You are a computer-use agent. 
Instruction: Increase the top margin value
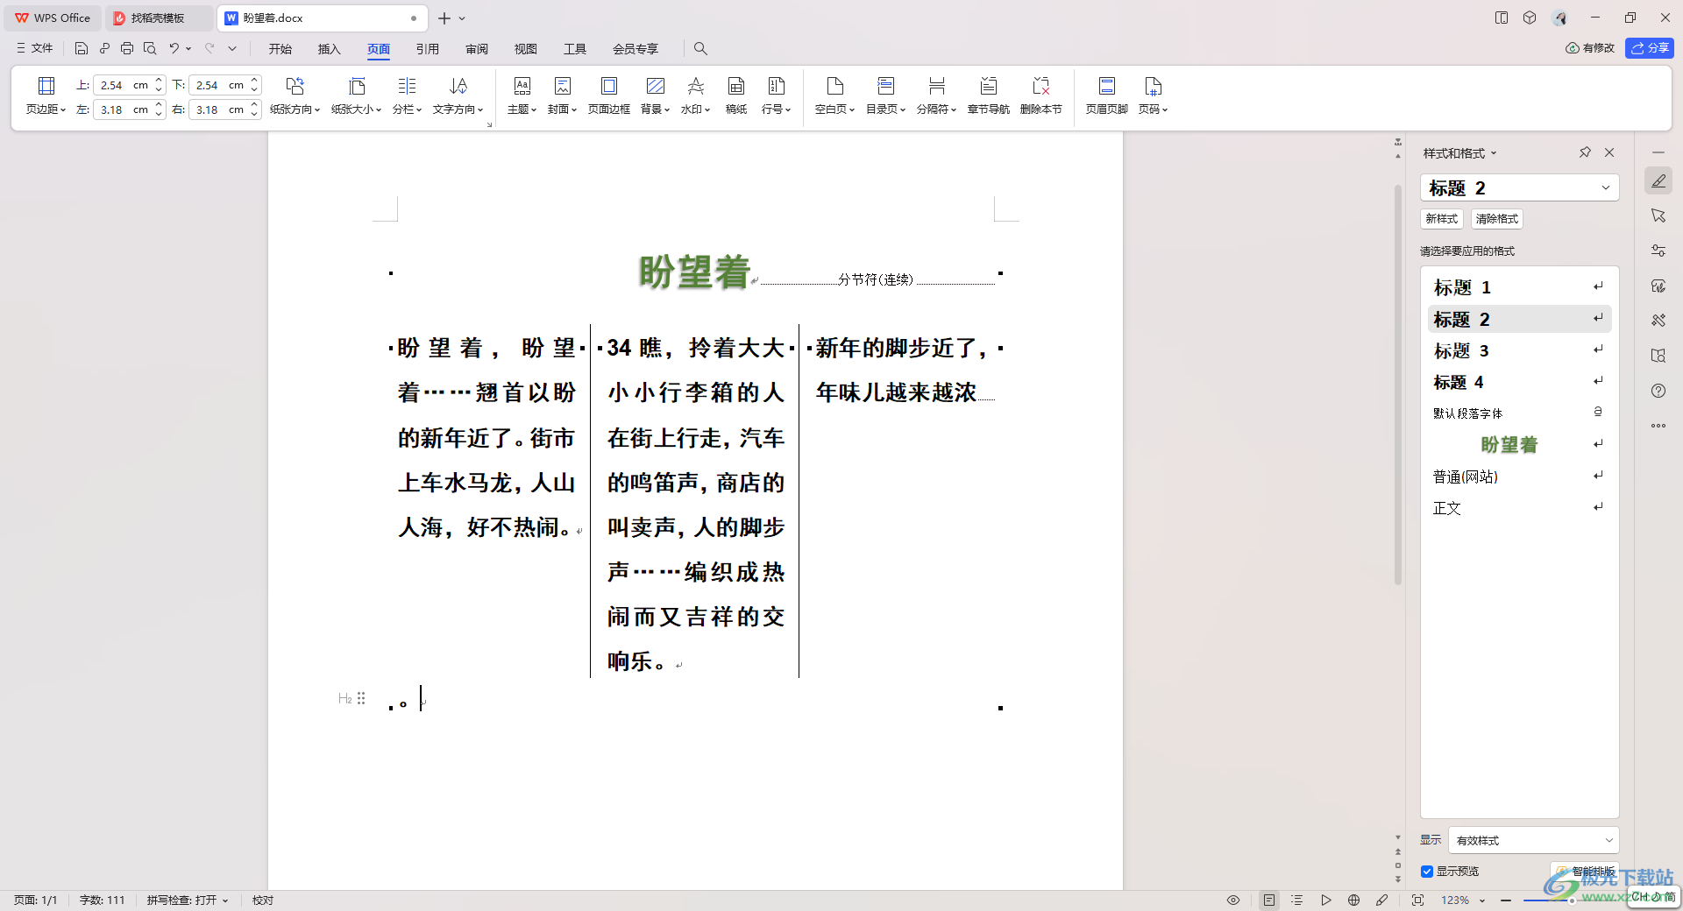(x=159, y=81)
